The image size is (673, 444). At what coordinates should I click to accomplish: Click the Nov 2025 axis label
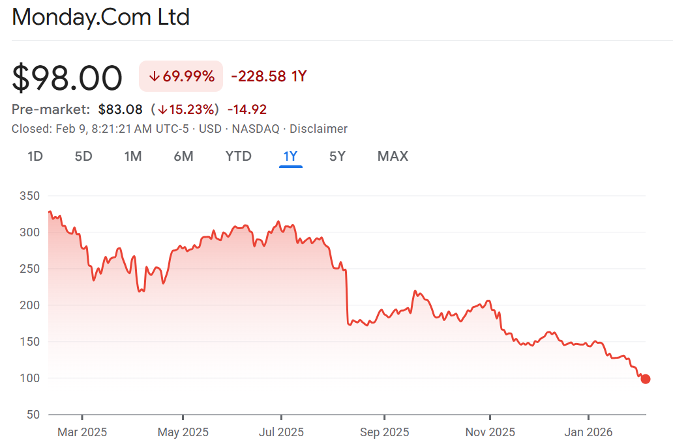489,432
